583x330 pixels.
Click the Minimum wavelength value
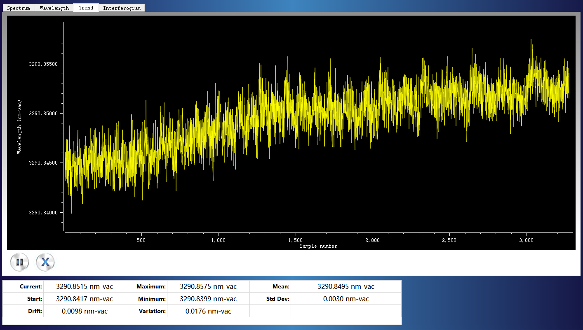pos(208,299)
